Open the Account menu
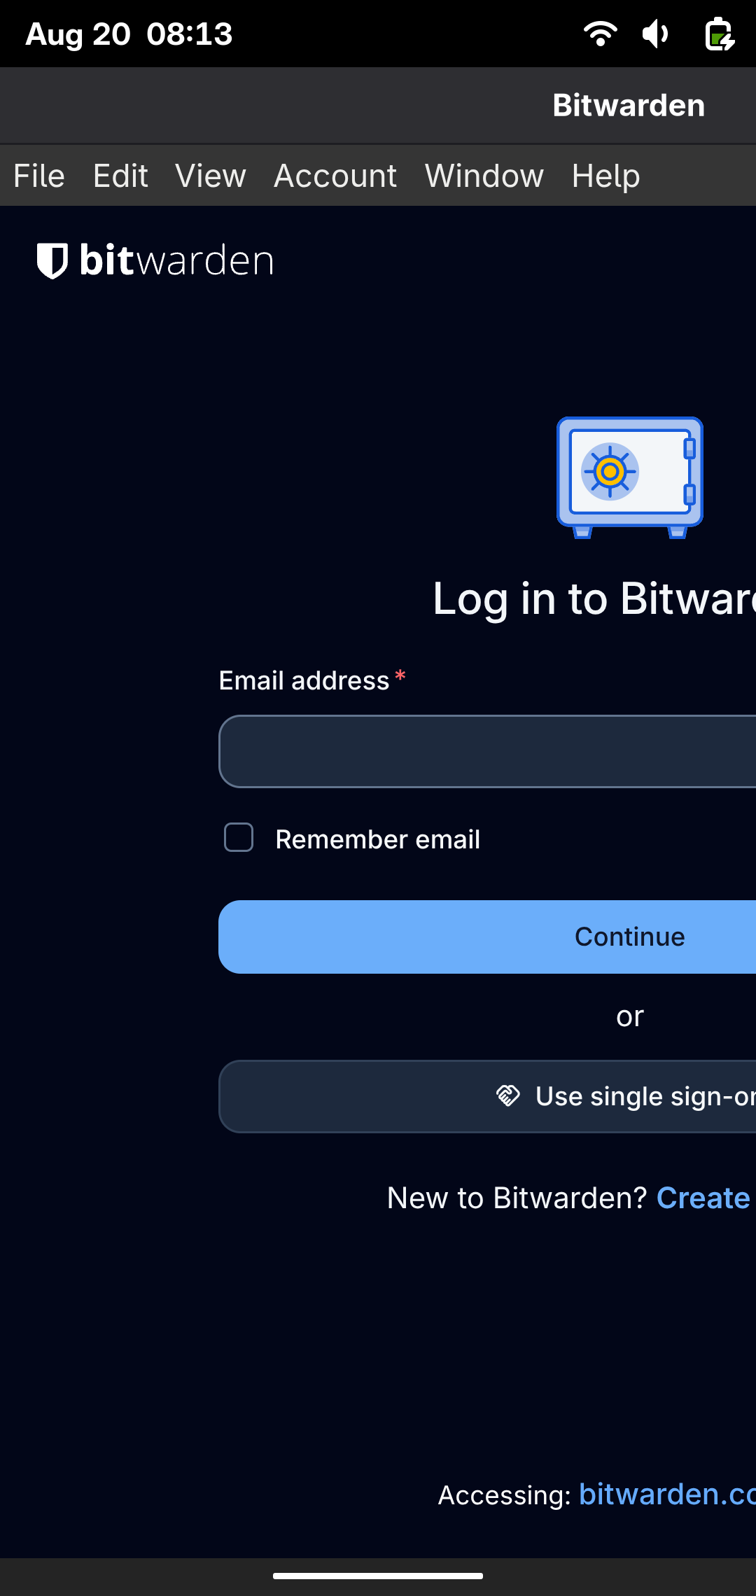The height and width of the screenshot is (1596, 756). click(x=335, y=176)
